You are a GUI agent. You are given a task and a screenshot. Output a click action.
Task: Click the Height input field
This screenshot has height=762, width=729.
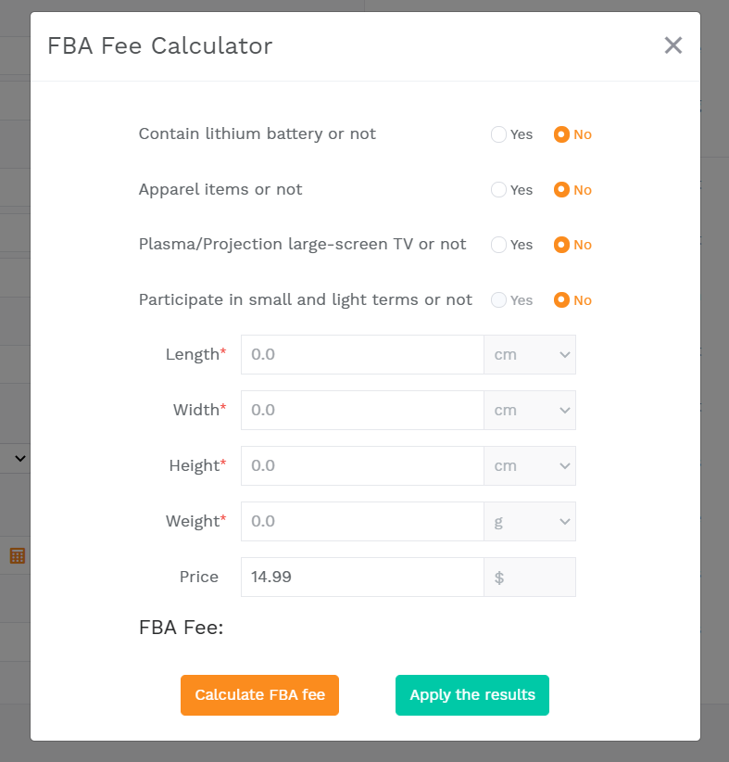pos(362,465)
